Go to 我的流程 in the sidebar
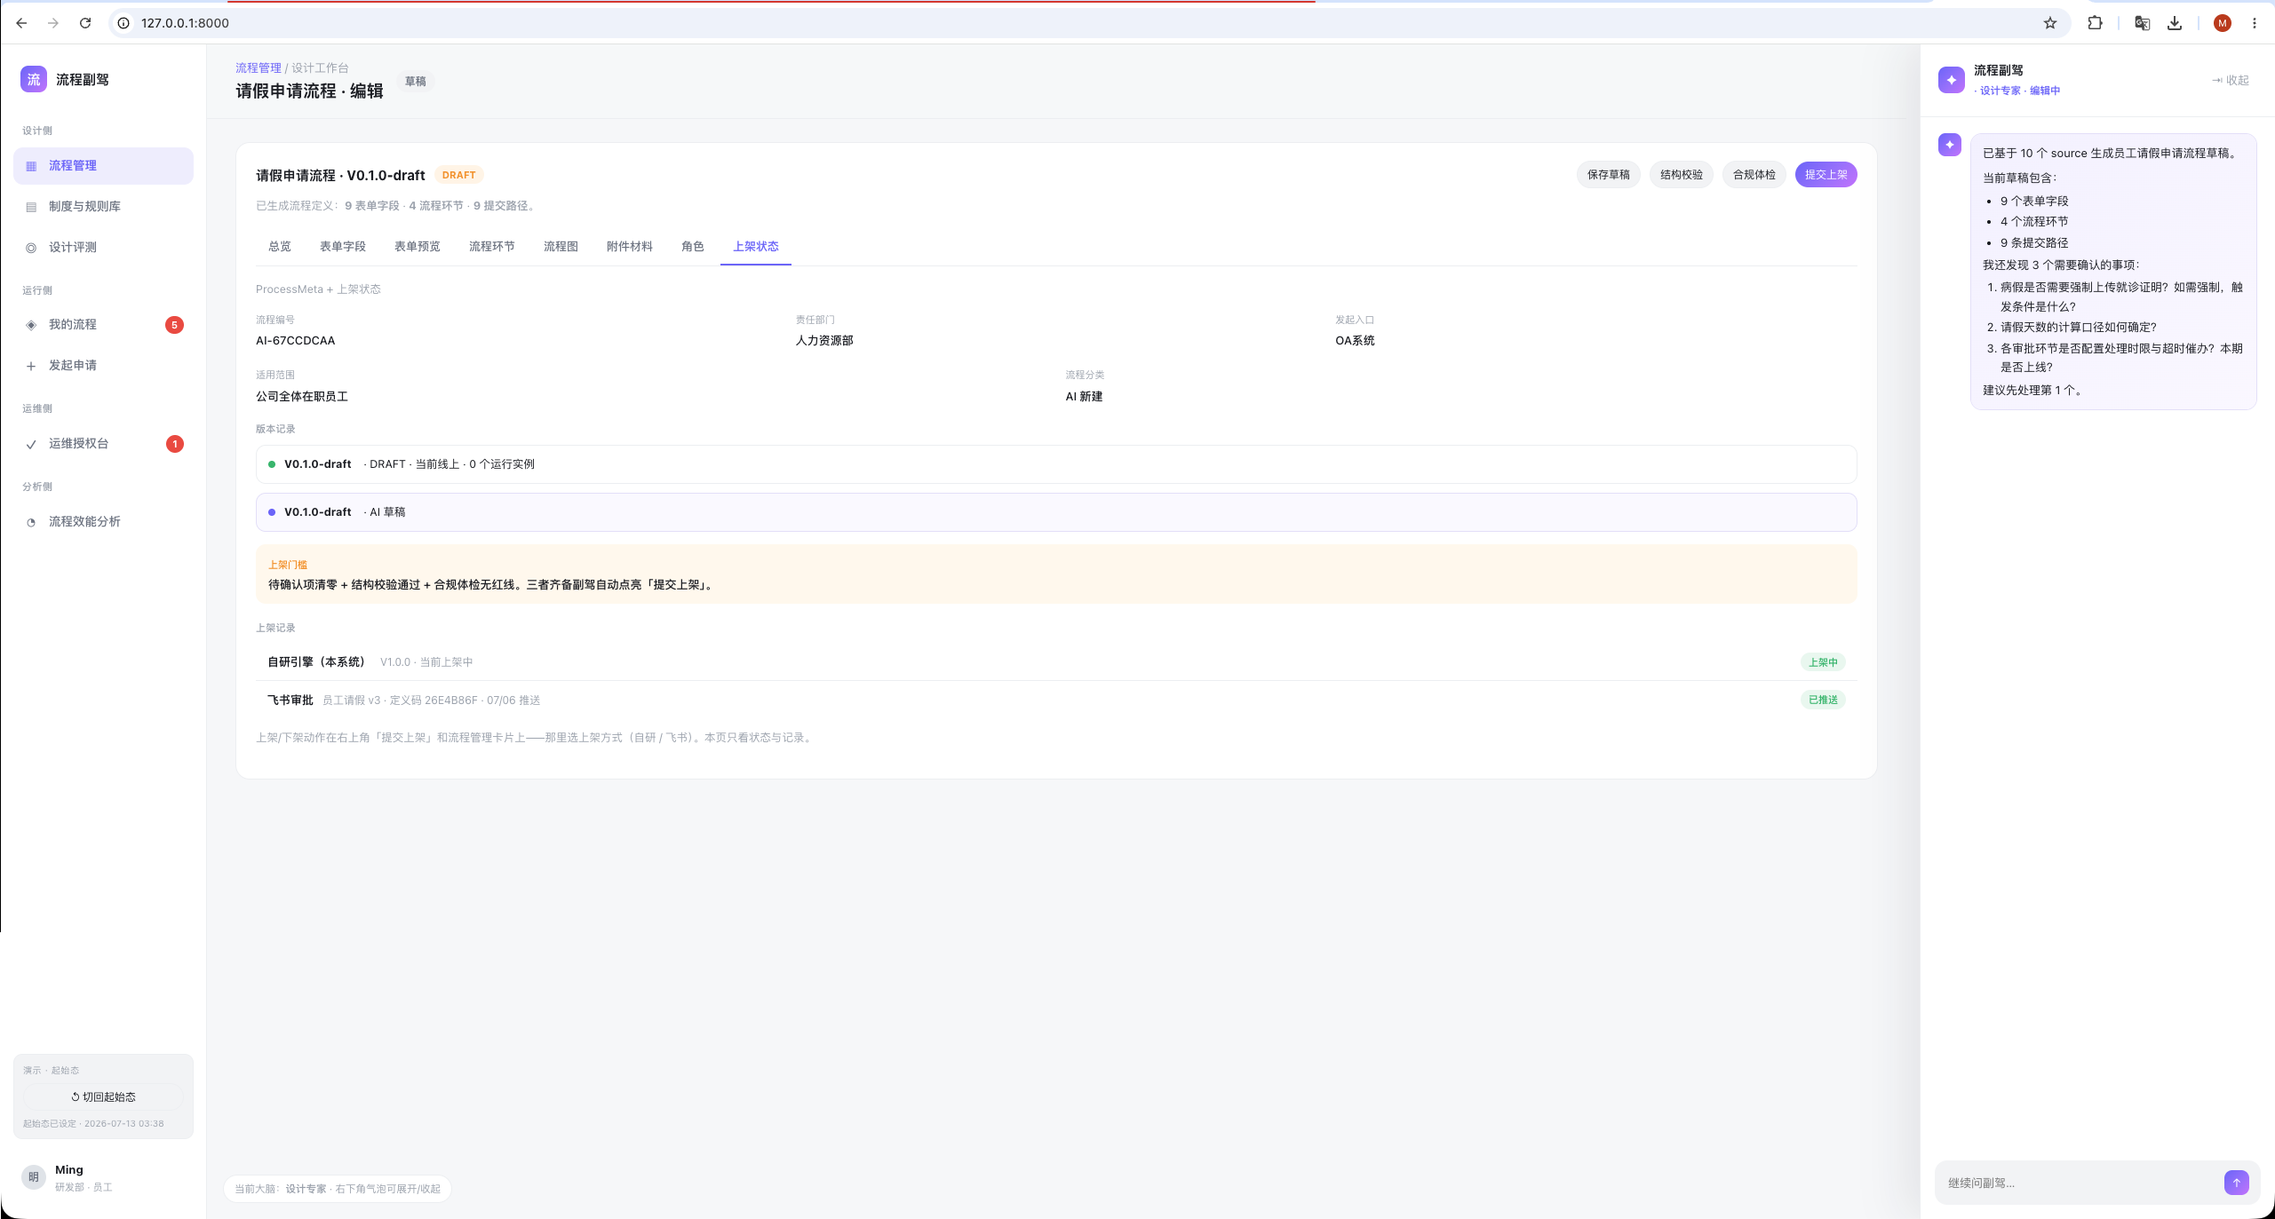The height and width of the screenshot is (1219, 2275). [x=103, y=325]
